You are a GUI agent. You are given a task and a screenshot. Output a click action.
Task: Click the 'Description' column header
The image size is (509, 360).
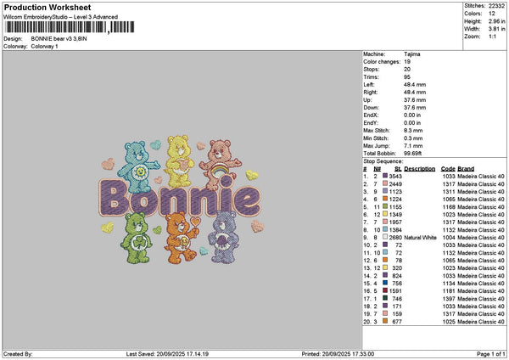tap(420, 169)
